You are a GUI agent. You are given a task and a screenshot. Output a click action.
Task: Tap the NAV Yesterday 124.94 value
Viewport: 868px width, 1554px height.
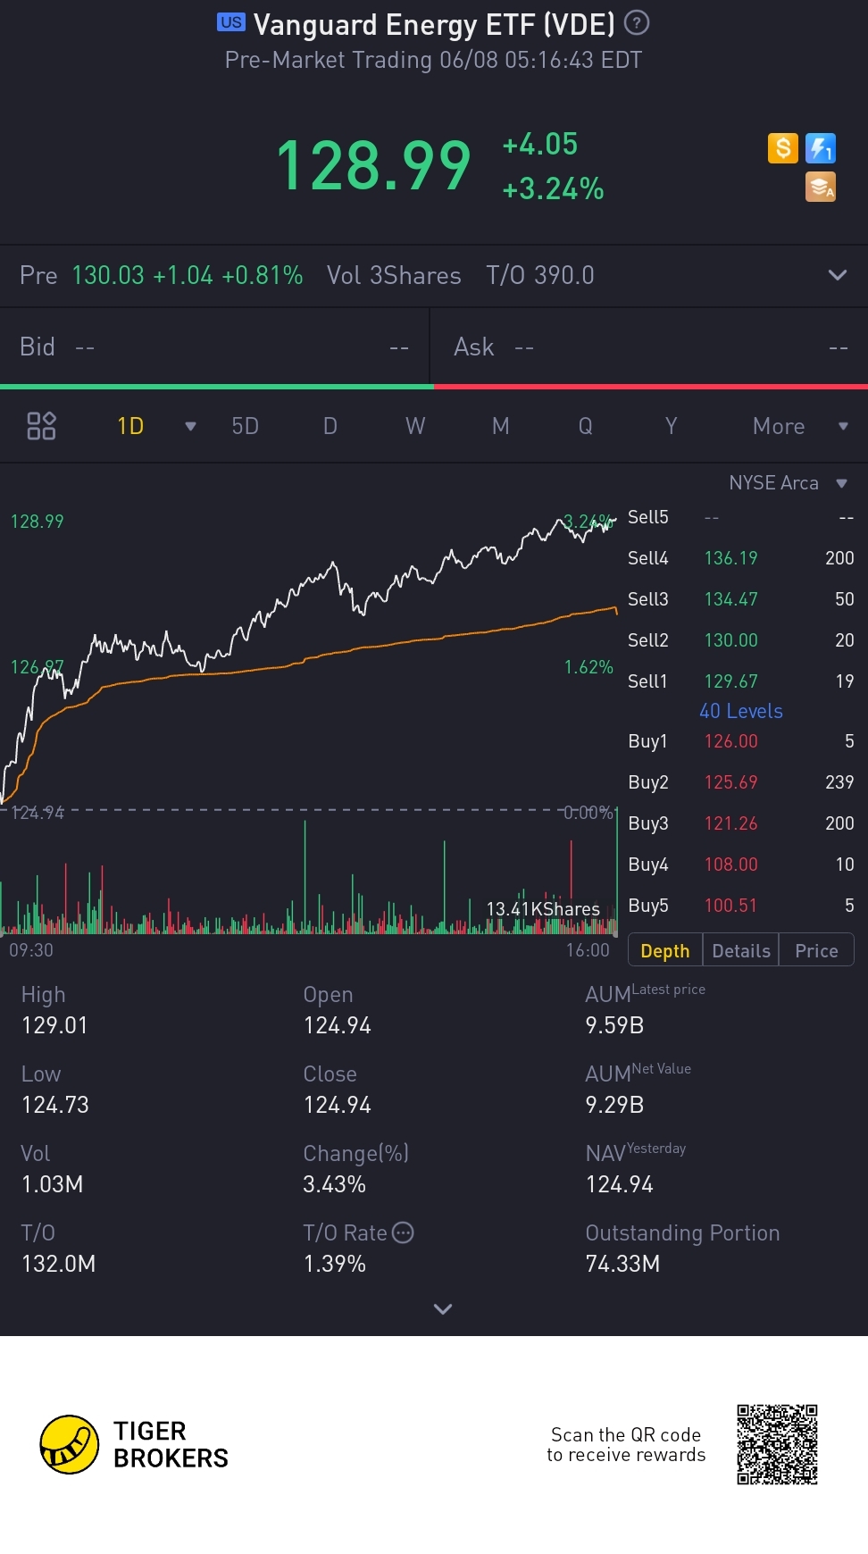point(620,1184)
